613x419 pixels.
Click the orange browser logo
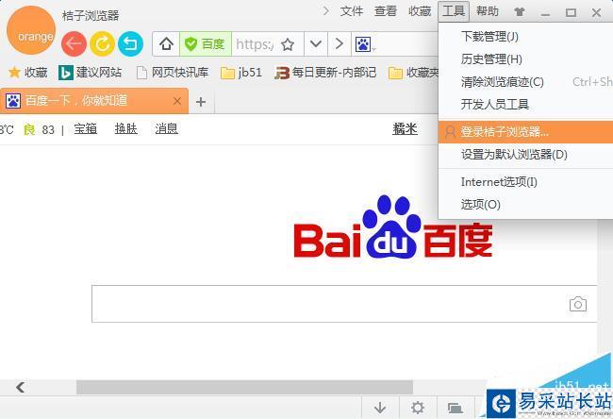pos(31,30)
